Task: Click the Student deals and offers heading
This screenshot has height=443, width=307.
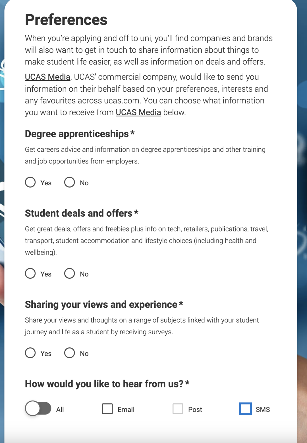Action: tap(82, 213)
